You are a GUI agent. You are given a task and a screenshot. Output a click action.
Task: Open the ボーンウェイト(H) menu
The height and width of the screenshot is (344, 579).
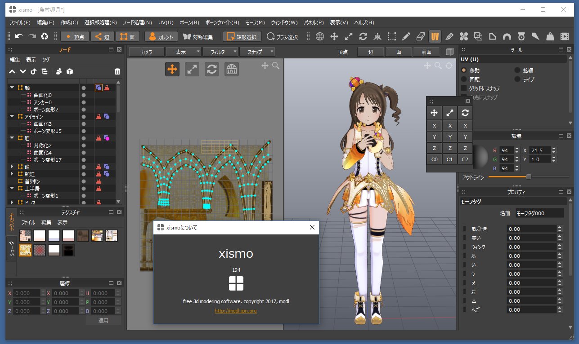tap(222, 22)
